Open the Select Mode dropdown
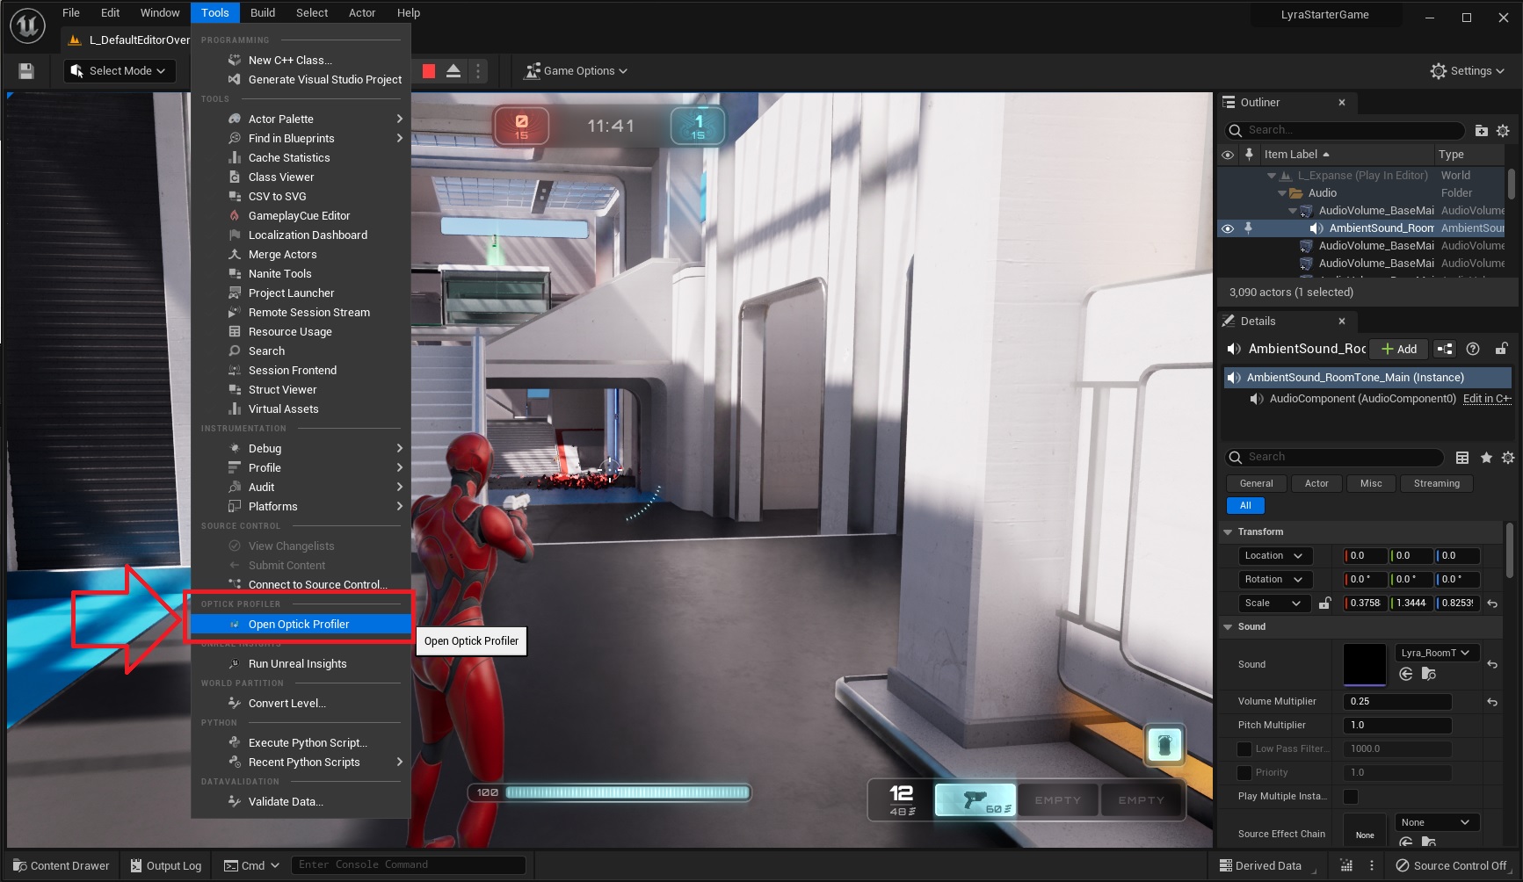This screenshot has height=882, width=1523. (119, 71)
